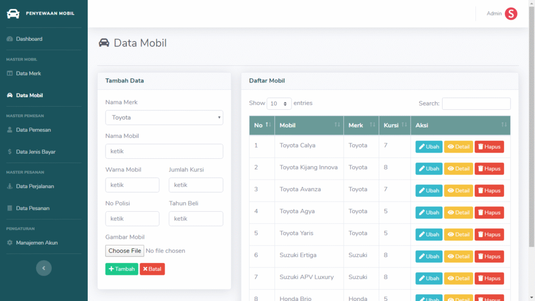View Detail of Suzuki Ertiga

pyautogui.click(x=459, y=256)
